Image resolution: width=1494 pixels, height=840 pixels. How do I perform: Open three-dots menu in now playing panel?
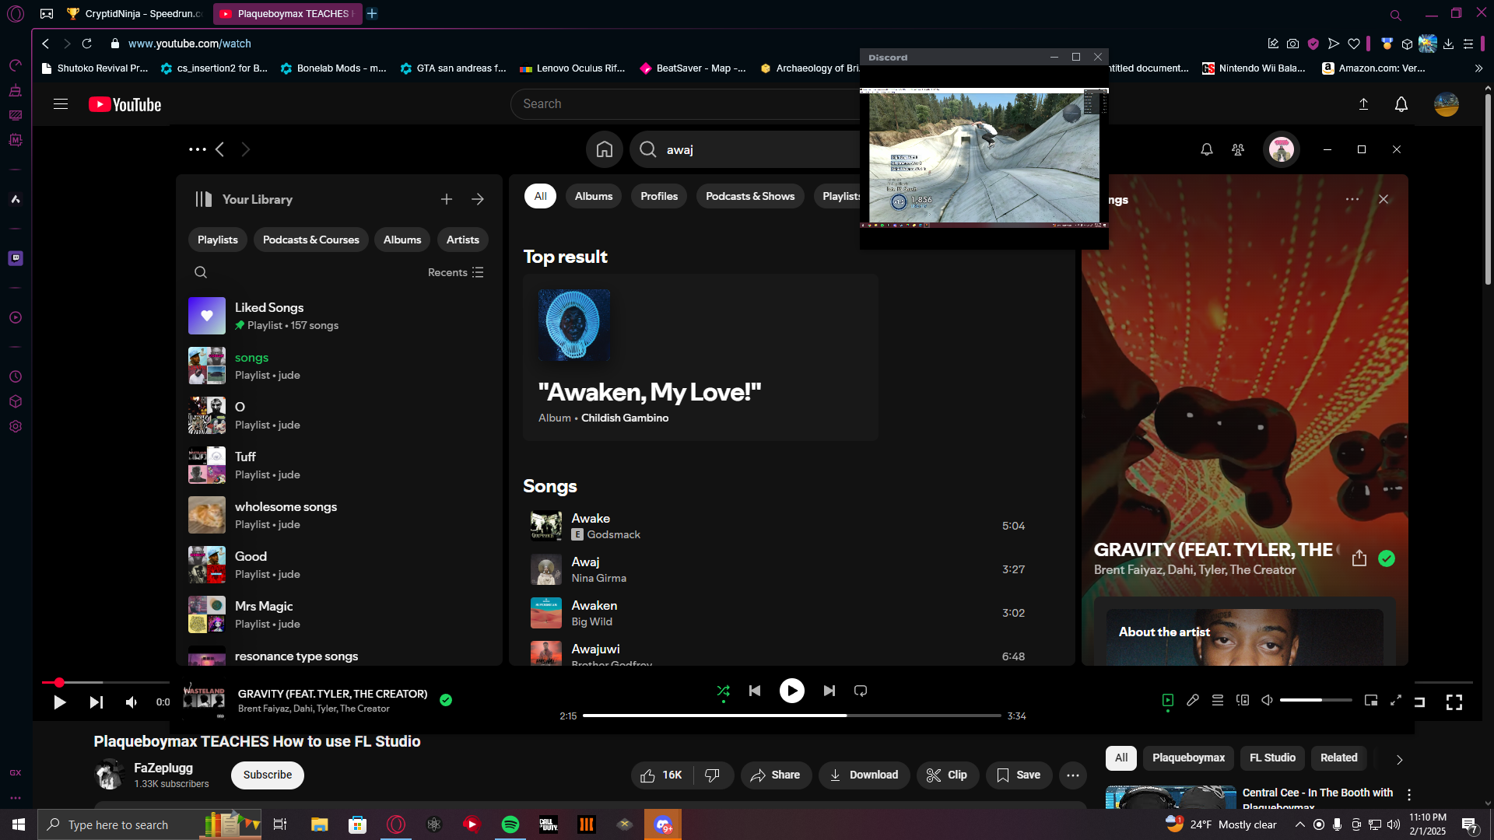(x=1352, y=200)
